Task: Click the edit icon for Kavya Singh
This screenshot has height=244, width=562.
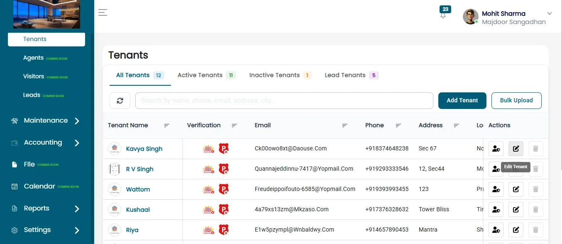Action: tap(516, 149)
